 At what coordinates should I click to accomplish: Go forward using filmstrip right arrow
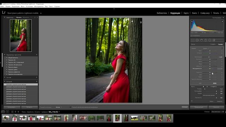coord(18,112)
